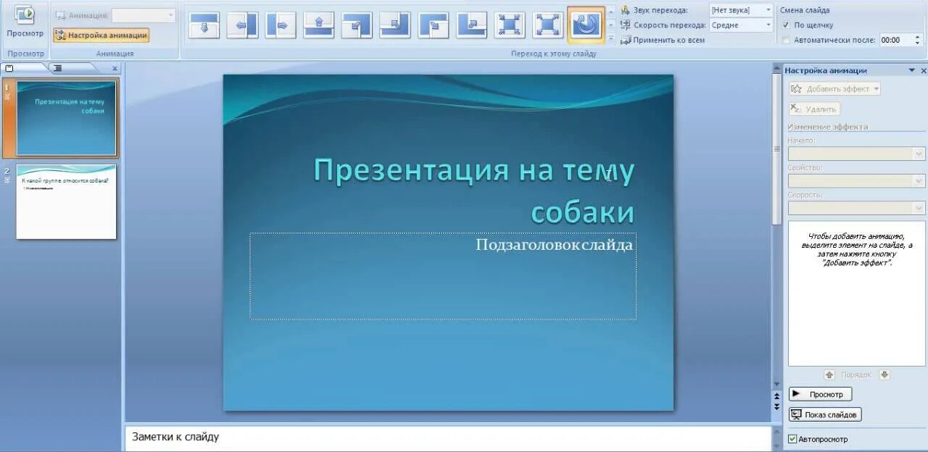Expand the full transition gallery
The image size is (928, 452).
pos(610,38)
